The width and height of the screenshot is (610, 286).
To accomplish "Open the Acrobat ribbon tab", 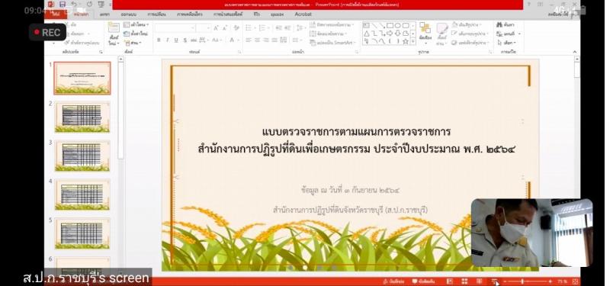I will 303,14.
